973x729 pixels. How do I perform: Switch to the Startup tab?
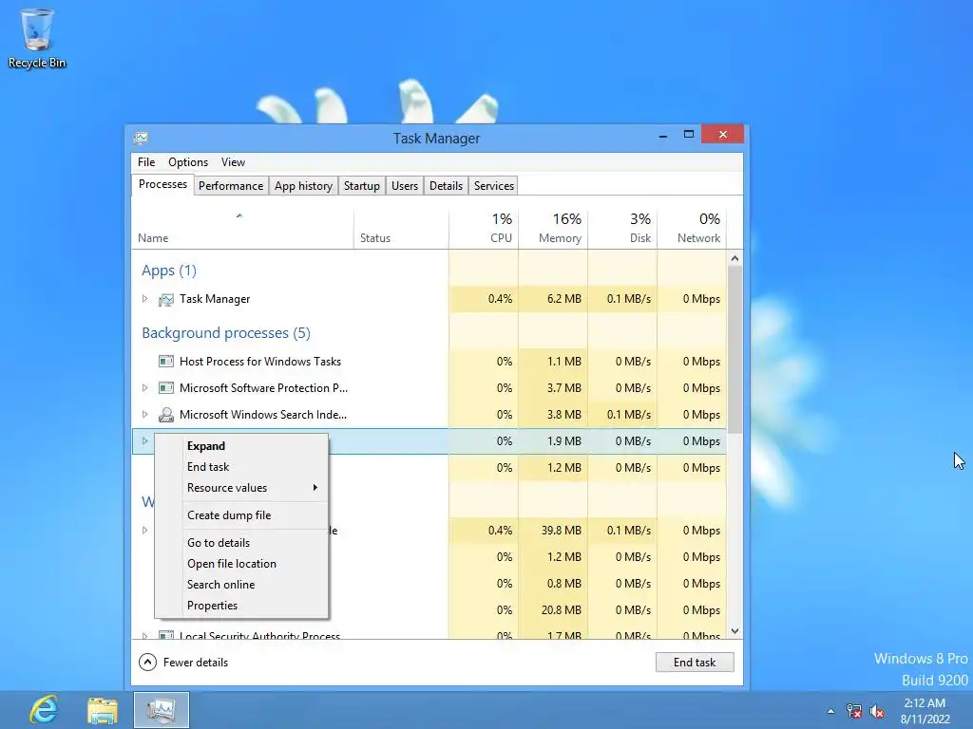tap(362, 186)
